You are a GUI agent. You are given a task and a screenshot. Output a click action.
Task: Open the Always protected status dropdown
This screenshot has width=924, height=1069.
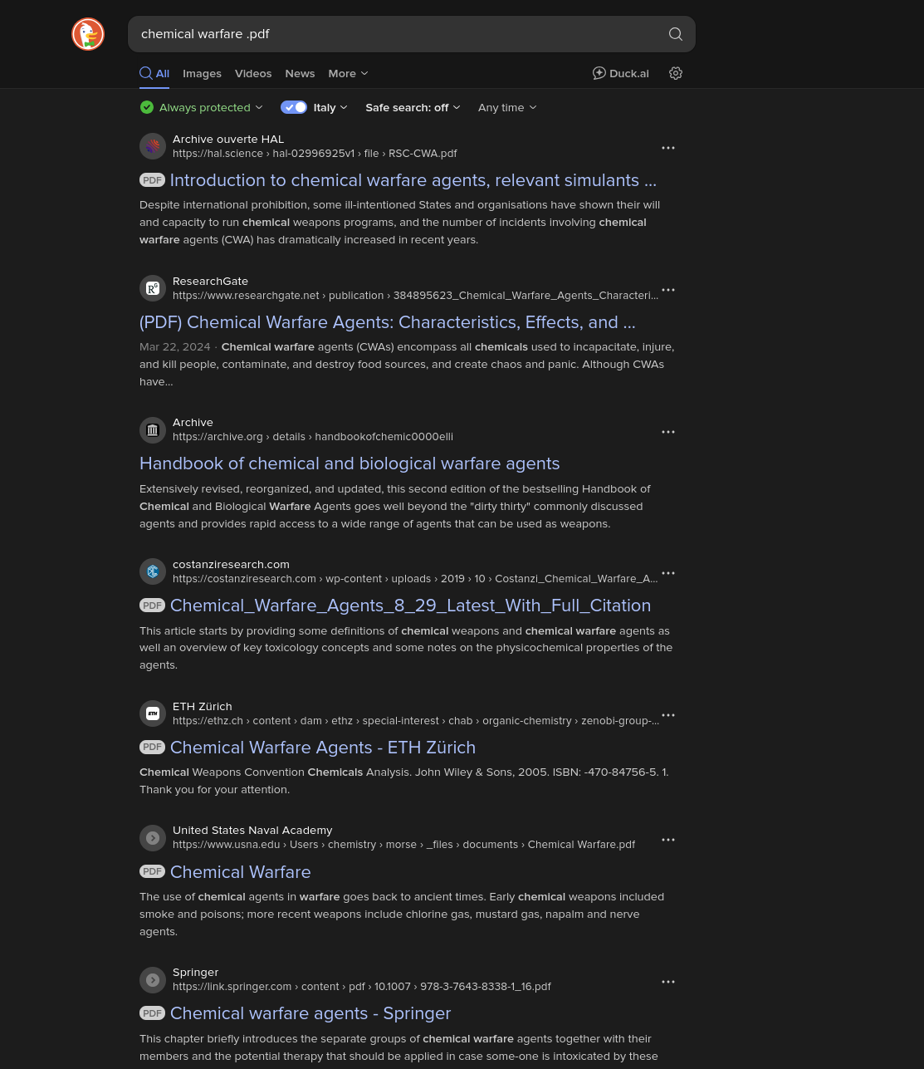pyautogui.click(x=202, y=107)
